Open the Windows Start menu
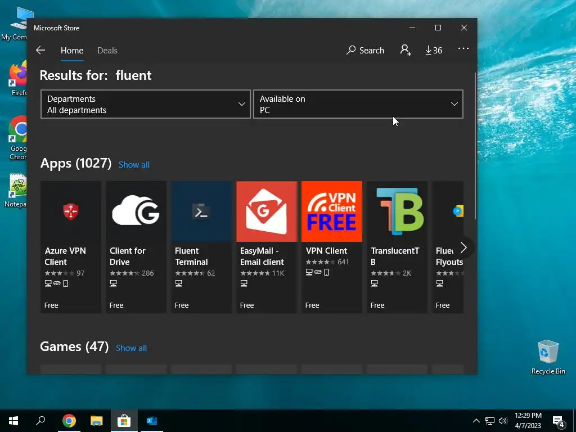The image size is (576, 432). click(13, 421)
